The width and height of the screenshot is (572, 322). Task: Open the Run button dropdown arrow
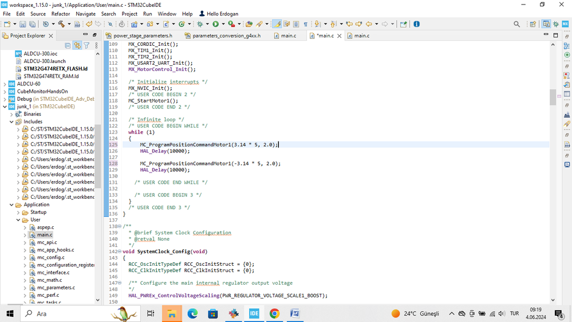(x=222, y=24)
